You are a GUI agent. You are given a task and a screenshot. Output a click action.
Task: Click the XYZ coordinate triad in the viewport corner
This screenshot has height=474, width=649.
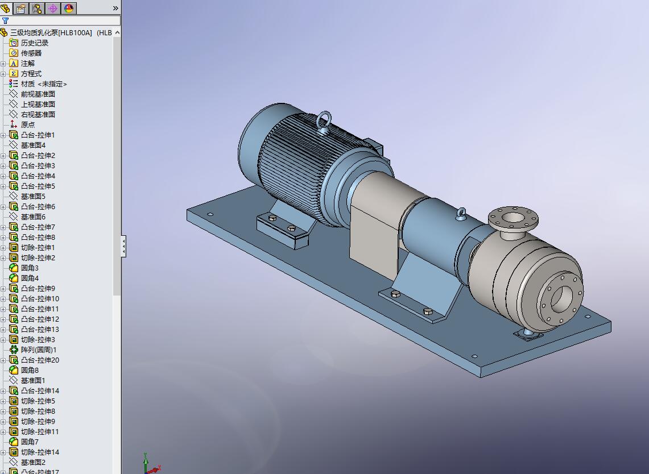151,465
